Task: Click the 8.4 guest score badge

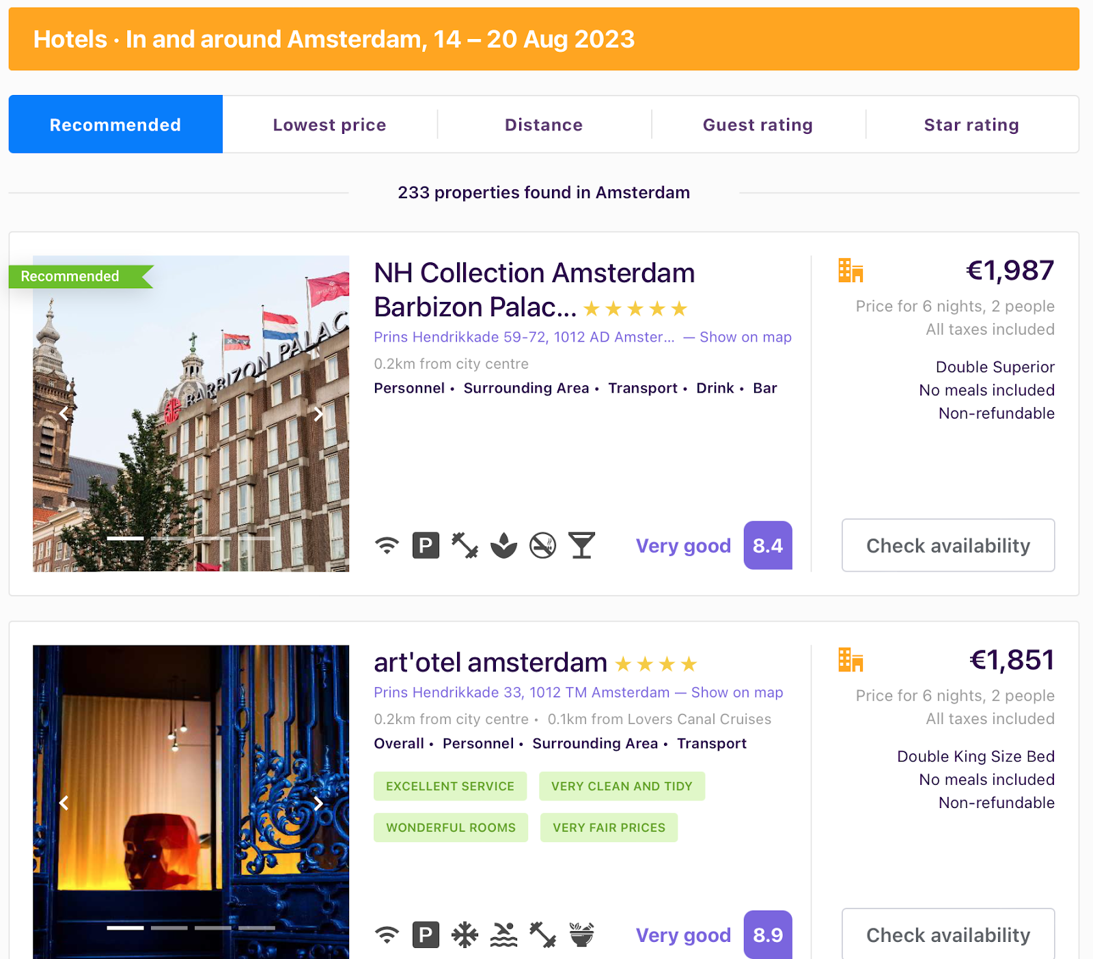Action: [x=768, y=545]
